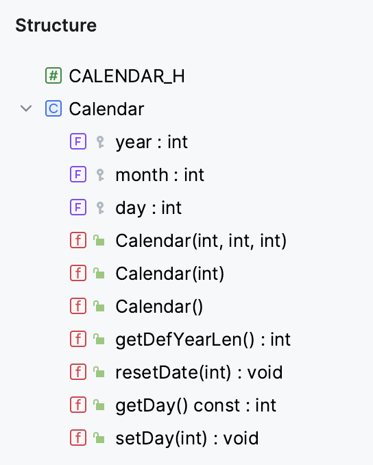Screen dimensions: 373x465
Task: Select the year : int field
Action: pyautogui.click(x=152, y=142)
